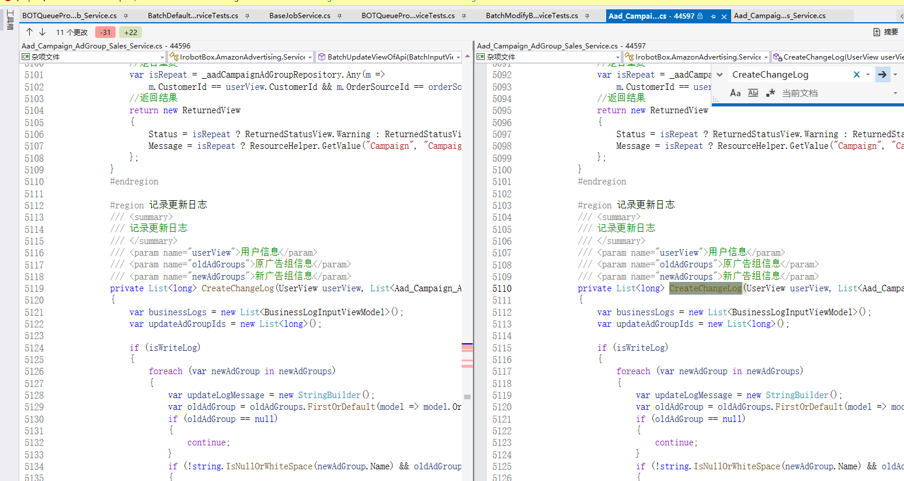
Task: Switch to BatchDefault...rviceTests.cs tab
Action: [x=193, y=16]
